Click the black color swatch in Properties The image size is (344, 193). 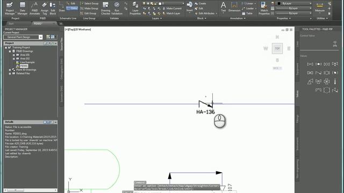279,4
